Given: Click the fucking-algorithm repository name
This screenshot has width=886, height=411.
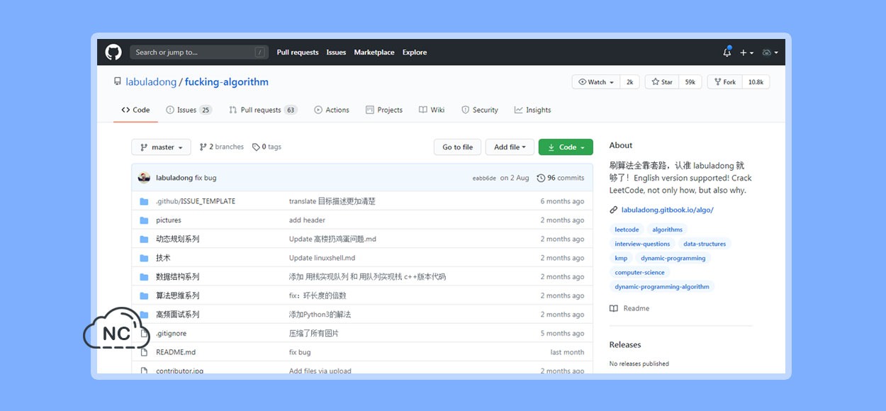Looking at the screenshot, I should pos(227,82).
